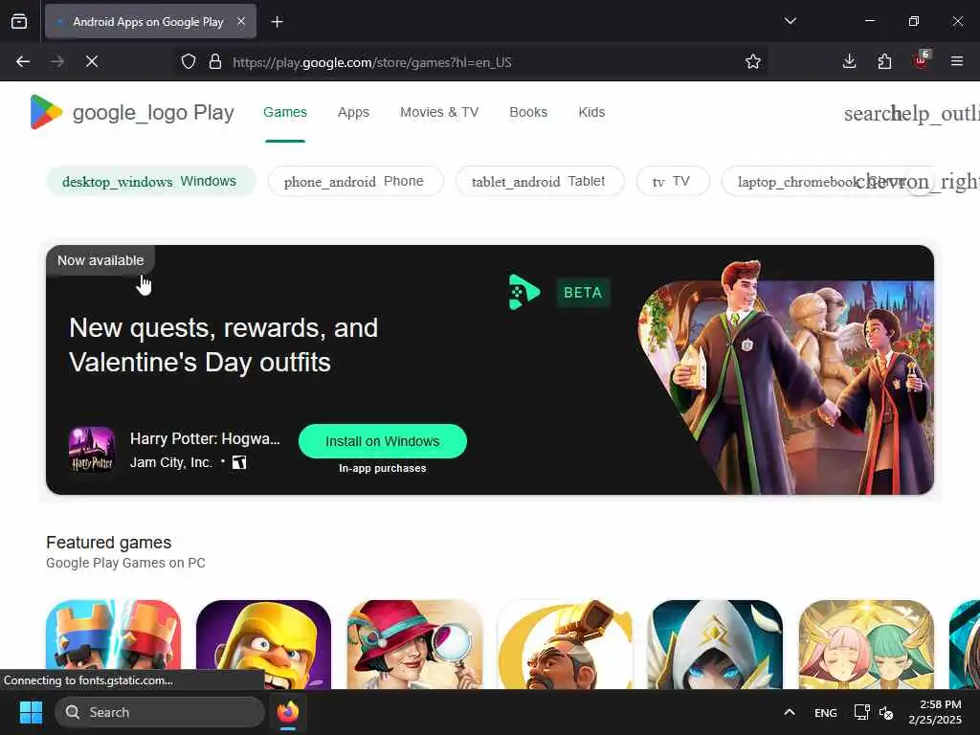Click the Harry Potter banner artwork
This screenshot has width=980, height=735.
tap(786, 377)
